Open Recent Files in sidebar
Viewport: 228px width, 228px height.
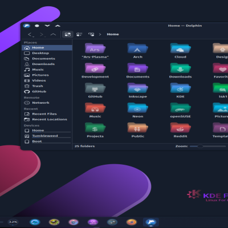tap(47, 114)
